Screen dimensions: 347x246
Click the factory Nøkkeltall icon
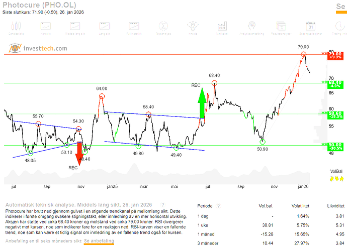click(x=222, y=27)
